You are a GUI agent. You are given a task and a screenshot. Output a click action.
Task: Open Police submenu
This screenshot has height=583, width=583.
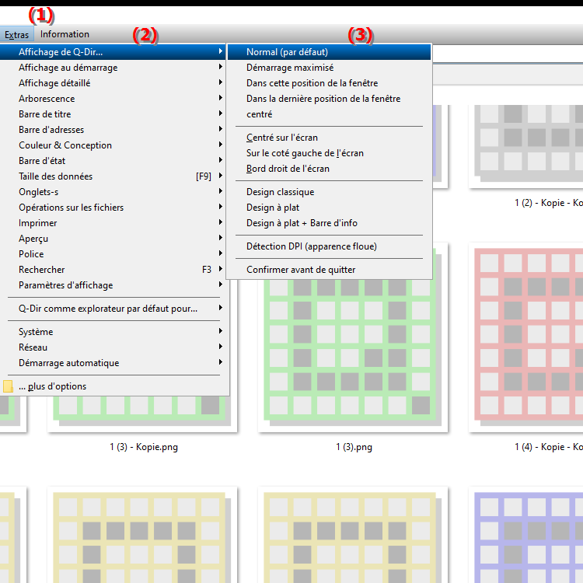(113, 254)
